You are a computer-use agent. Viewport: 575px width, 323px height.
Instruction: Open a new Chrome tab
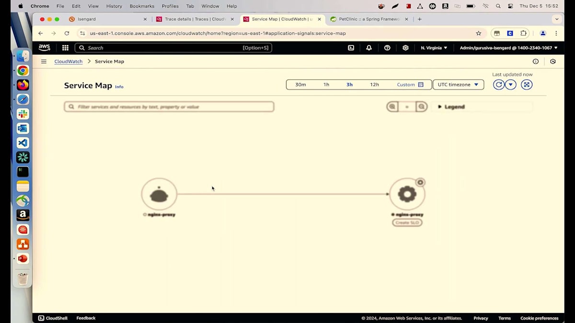coord(420,19)
